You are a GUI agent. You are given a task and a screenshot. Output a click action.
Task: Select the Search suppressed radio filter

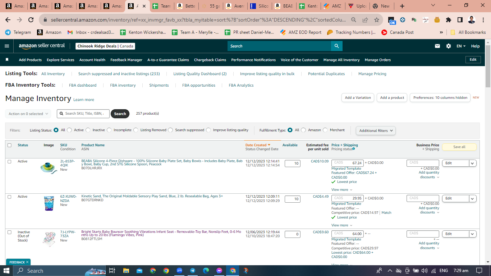tap(170, 130)
